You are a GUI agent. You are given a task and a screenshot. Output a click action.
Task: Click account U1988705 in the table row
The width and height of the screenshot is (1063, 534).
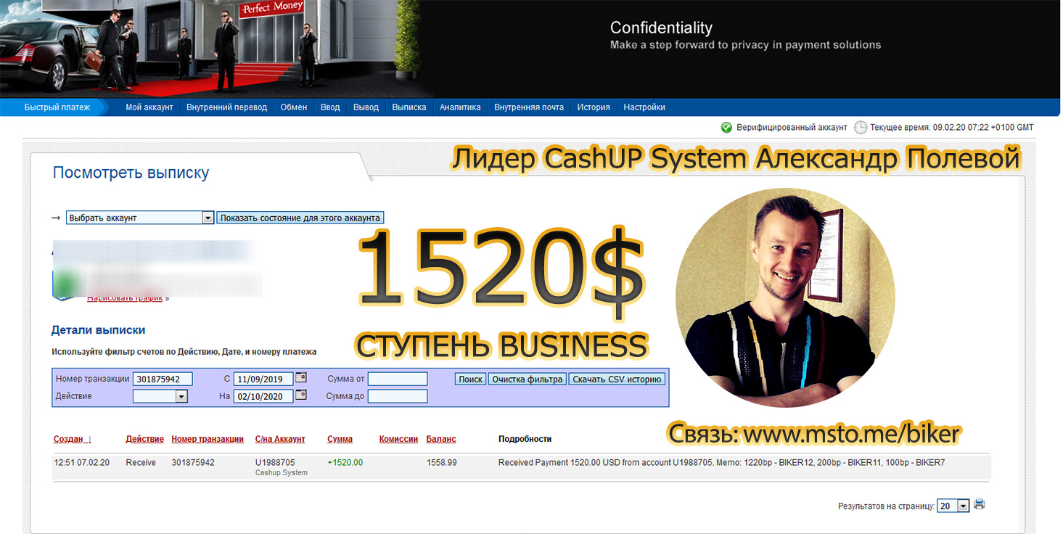pos(275,462)
